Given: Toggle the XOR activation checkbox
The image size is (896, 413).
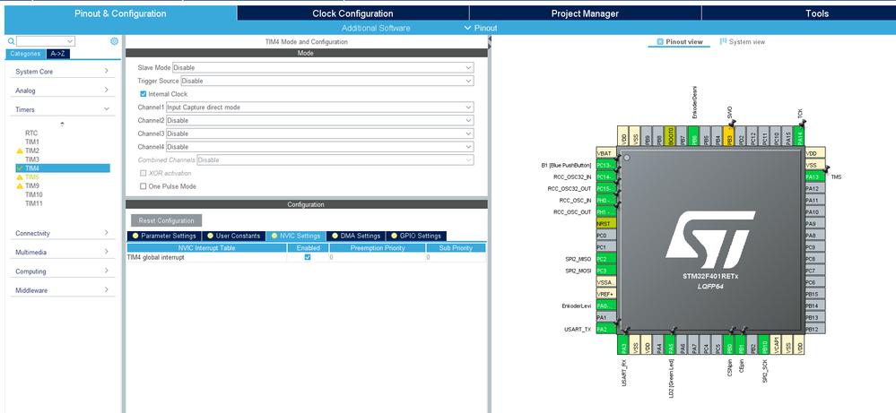Looking at the screenshot, I should [144, 173].
